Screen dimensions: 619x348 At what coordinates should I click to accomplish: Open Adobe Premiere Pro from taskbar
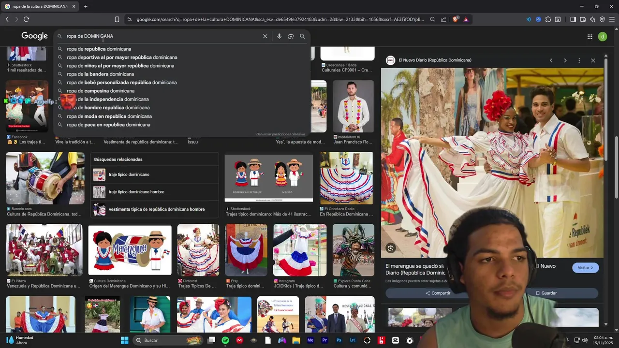pyautogui.click(x=324, y=340)
